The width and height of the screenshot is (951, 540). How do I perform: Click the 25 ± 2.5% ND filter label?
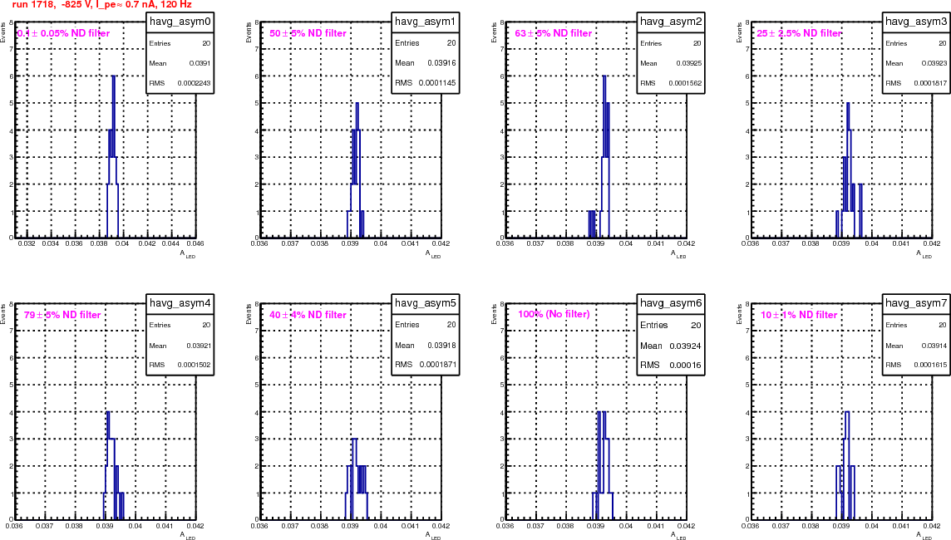799,33
